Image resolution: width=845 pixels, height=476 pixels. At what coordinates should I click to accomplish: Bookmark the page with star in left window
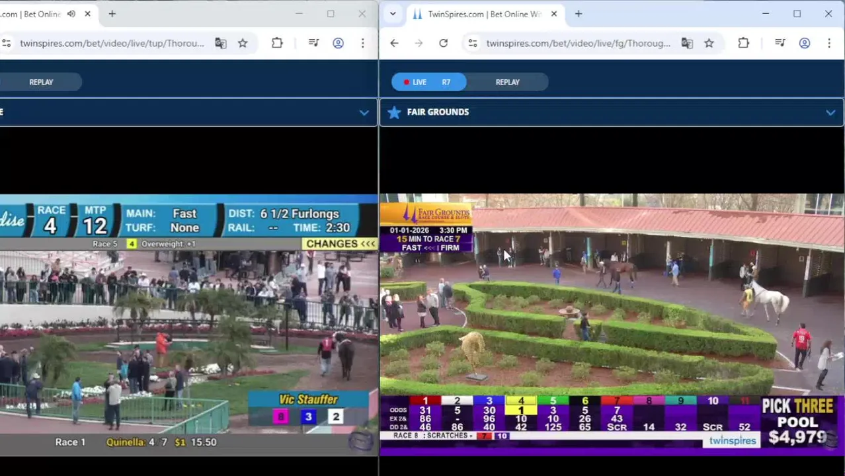point(243,43)
